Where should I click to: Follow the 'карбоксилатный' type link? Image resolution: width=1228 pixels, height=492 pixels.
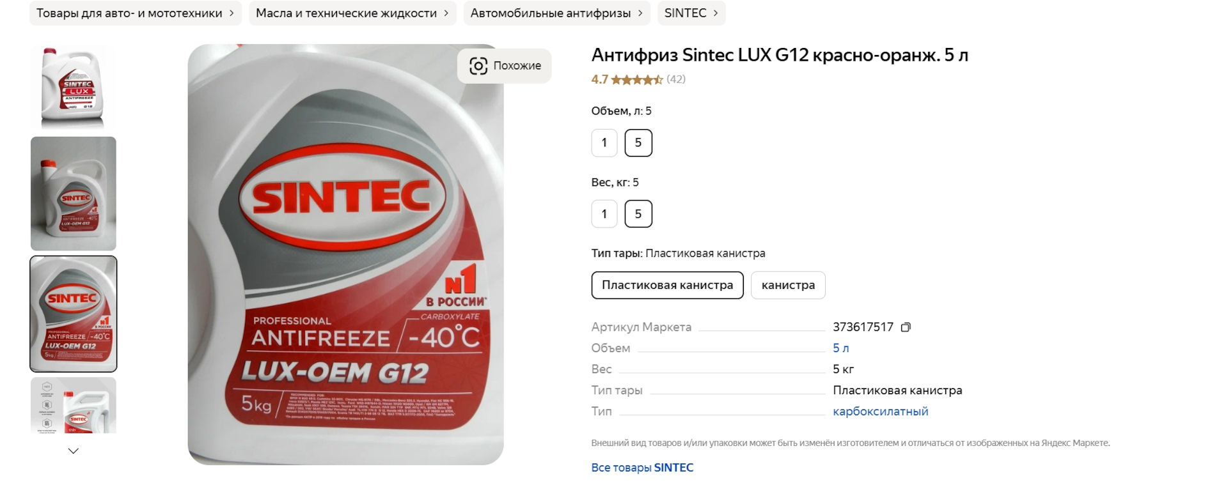(880, 411)
